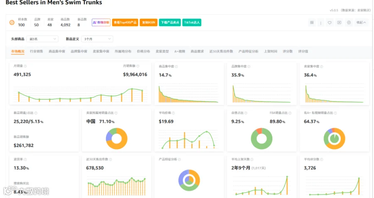
Task: Open the grid layout icon
Action: 312,23
